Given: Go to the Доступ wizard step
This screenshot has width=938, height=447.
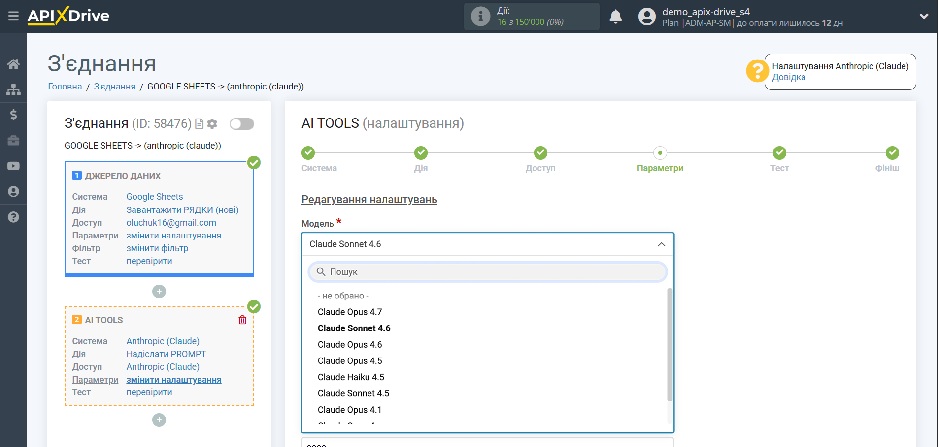Looking at the screenshot, I should tap(540, 153).
